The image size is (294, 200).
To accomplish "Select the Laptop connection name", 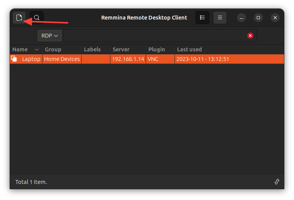I will [31, 59].
